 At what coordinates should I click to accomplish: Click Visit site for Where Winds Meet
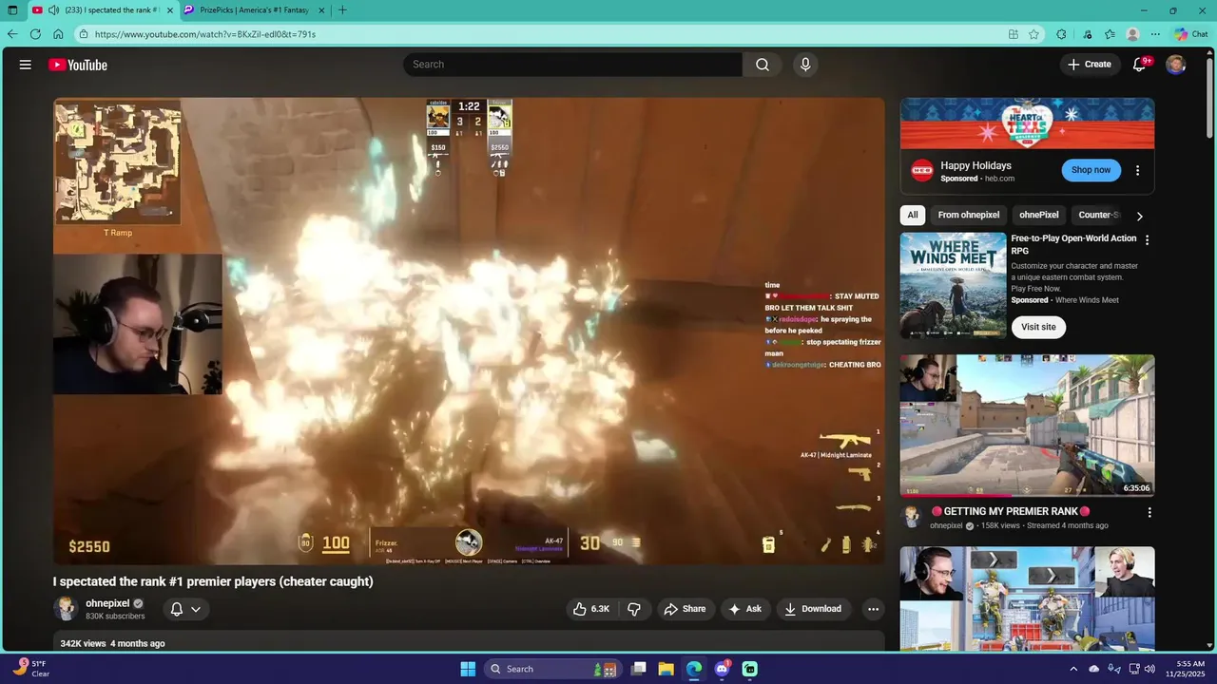[1038, 327]
